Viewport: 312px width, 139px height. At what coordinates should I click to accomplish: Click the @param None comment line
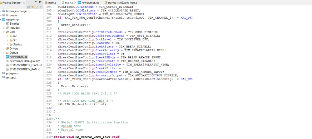69,126
